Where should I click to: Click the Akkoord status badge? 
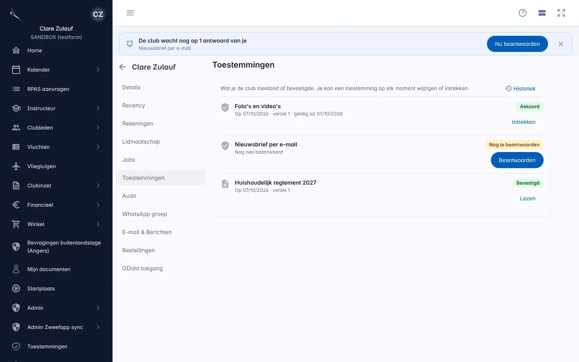530,107
